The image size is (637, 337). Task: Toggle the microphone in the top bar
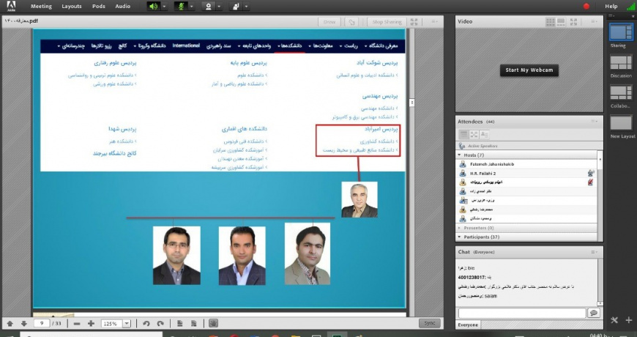(x=180, y=7)
